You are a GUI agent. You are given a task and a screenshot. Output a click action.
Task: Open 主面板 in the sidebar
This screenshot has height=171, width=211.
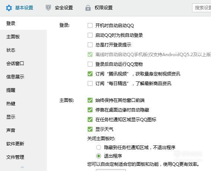(13, 37)
